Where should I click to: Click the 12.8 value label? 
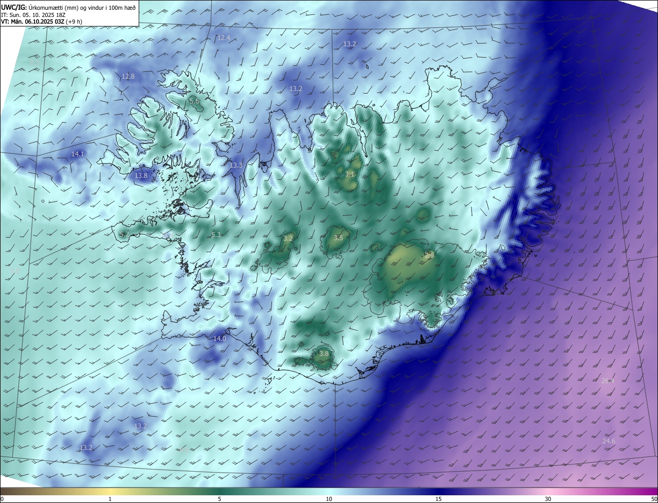[x=128, y=77]
